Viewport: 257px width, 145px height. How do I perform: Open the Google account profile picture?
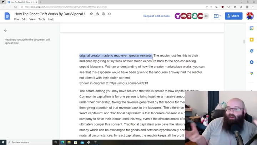pos(250,16)
